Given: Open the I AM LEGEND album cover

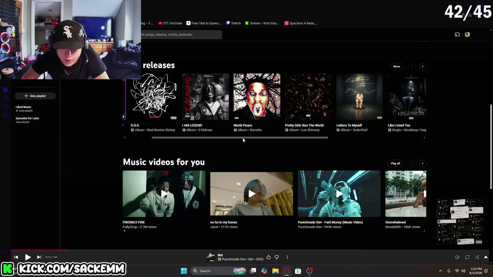Looking at the screenshot, I should [205, 97].
